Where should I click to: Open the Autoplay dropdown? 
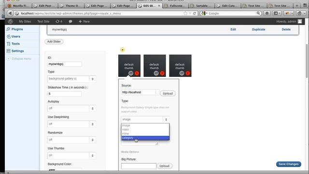tap(71, 108)
